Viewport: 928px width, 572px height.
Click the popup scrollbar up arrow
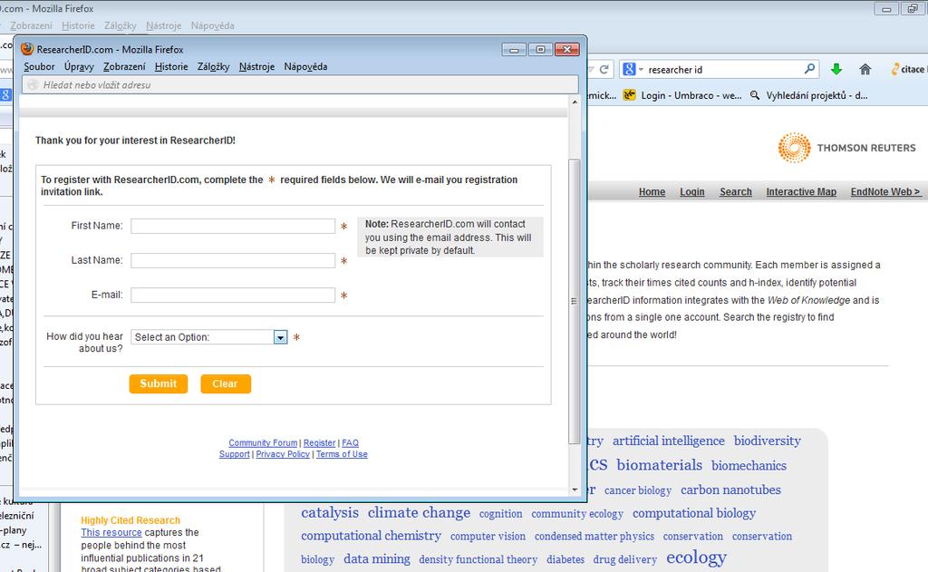(x=575, y=102)
